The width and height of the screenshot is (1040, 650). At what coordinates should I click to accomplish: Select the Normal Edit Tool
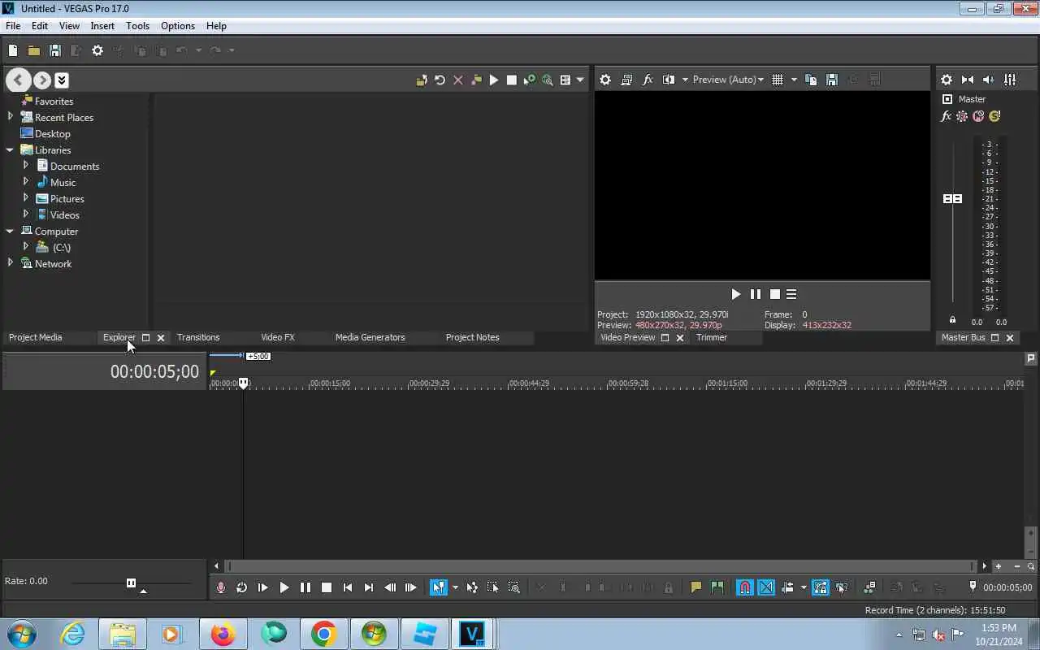(439, 587)
